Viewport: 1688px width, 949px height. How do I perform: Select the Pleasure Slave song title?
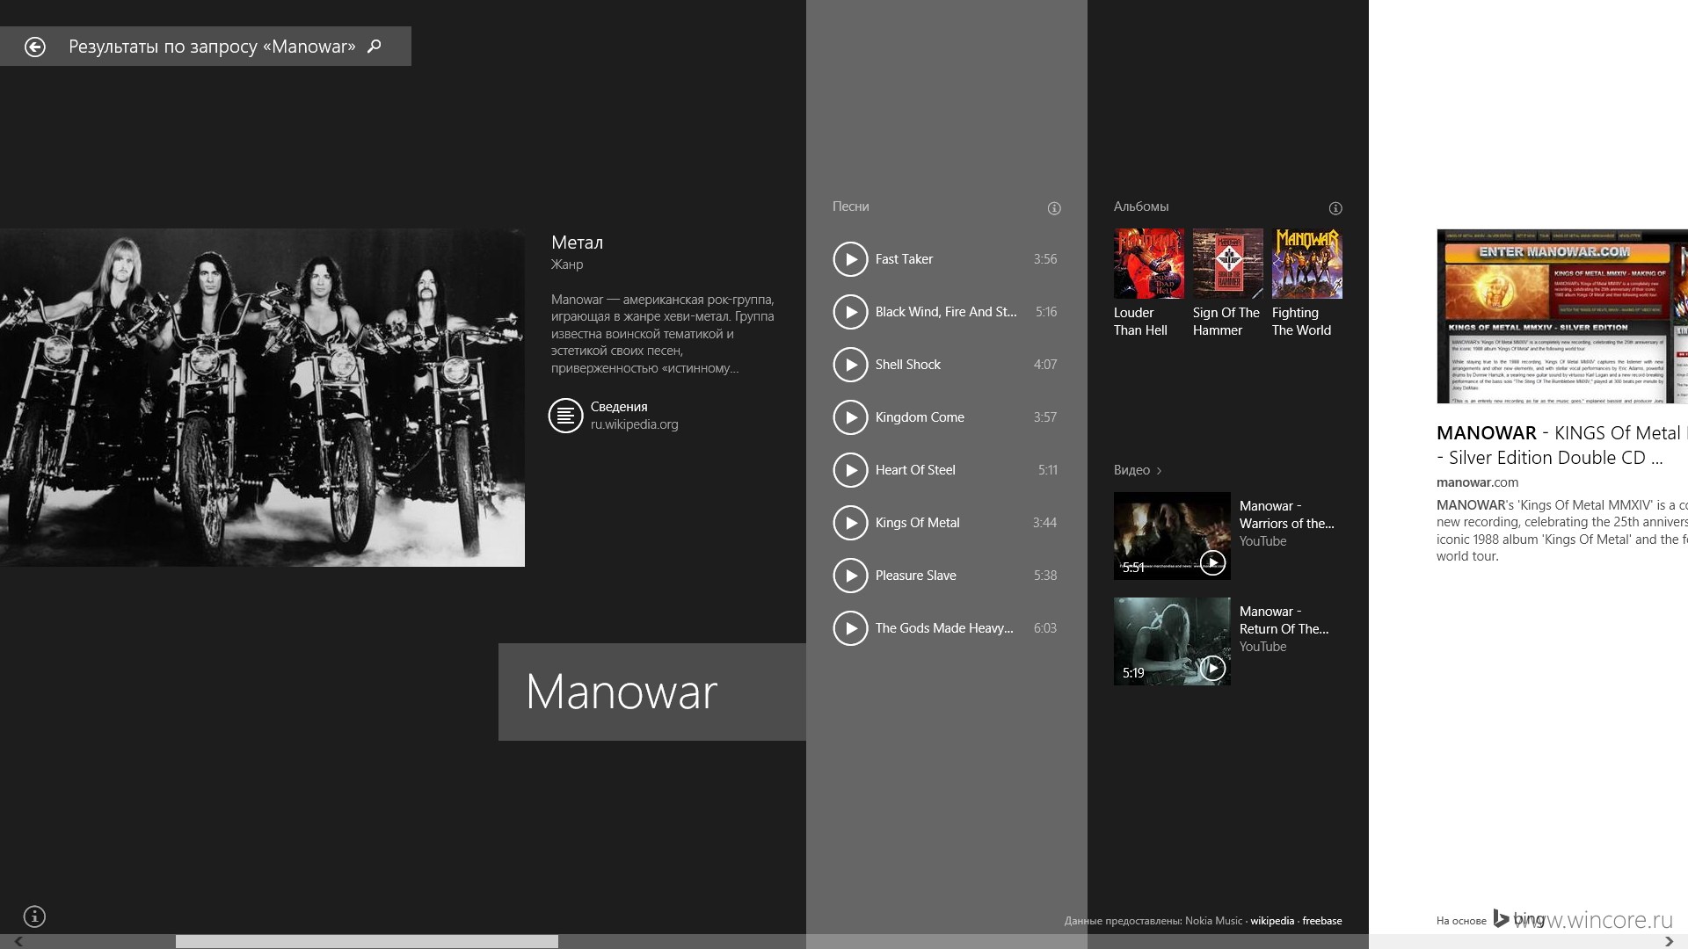(915, 576)
